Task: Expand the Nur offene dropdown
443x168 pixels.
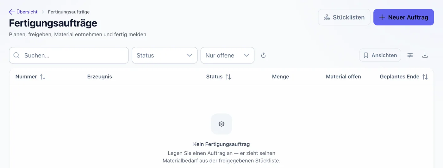Action: coord(228,55)
